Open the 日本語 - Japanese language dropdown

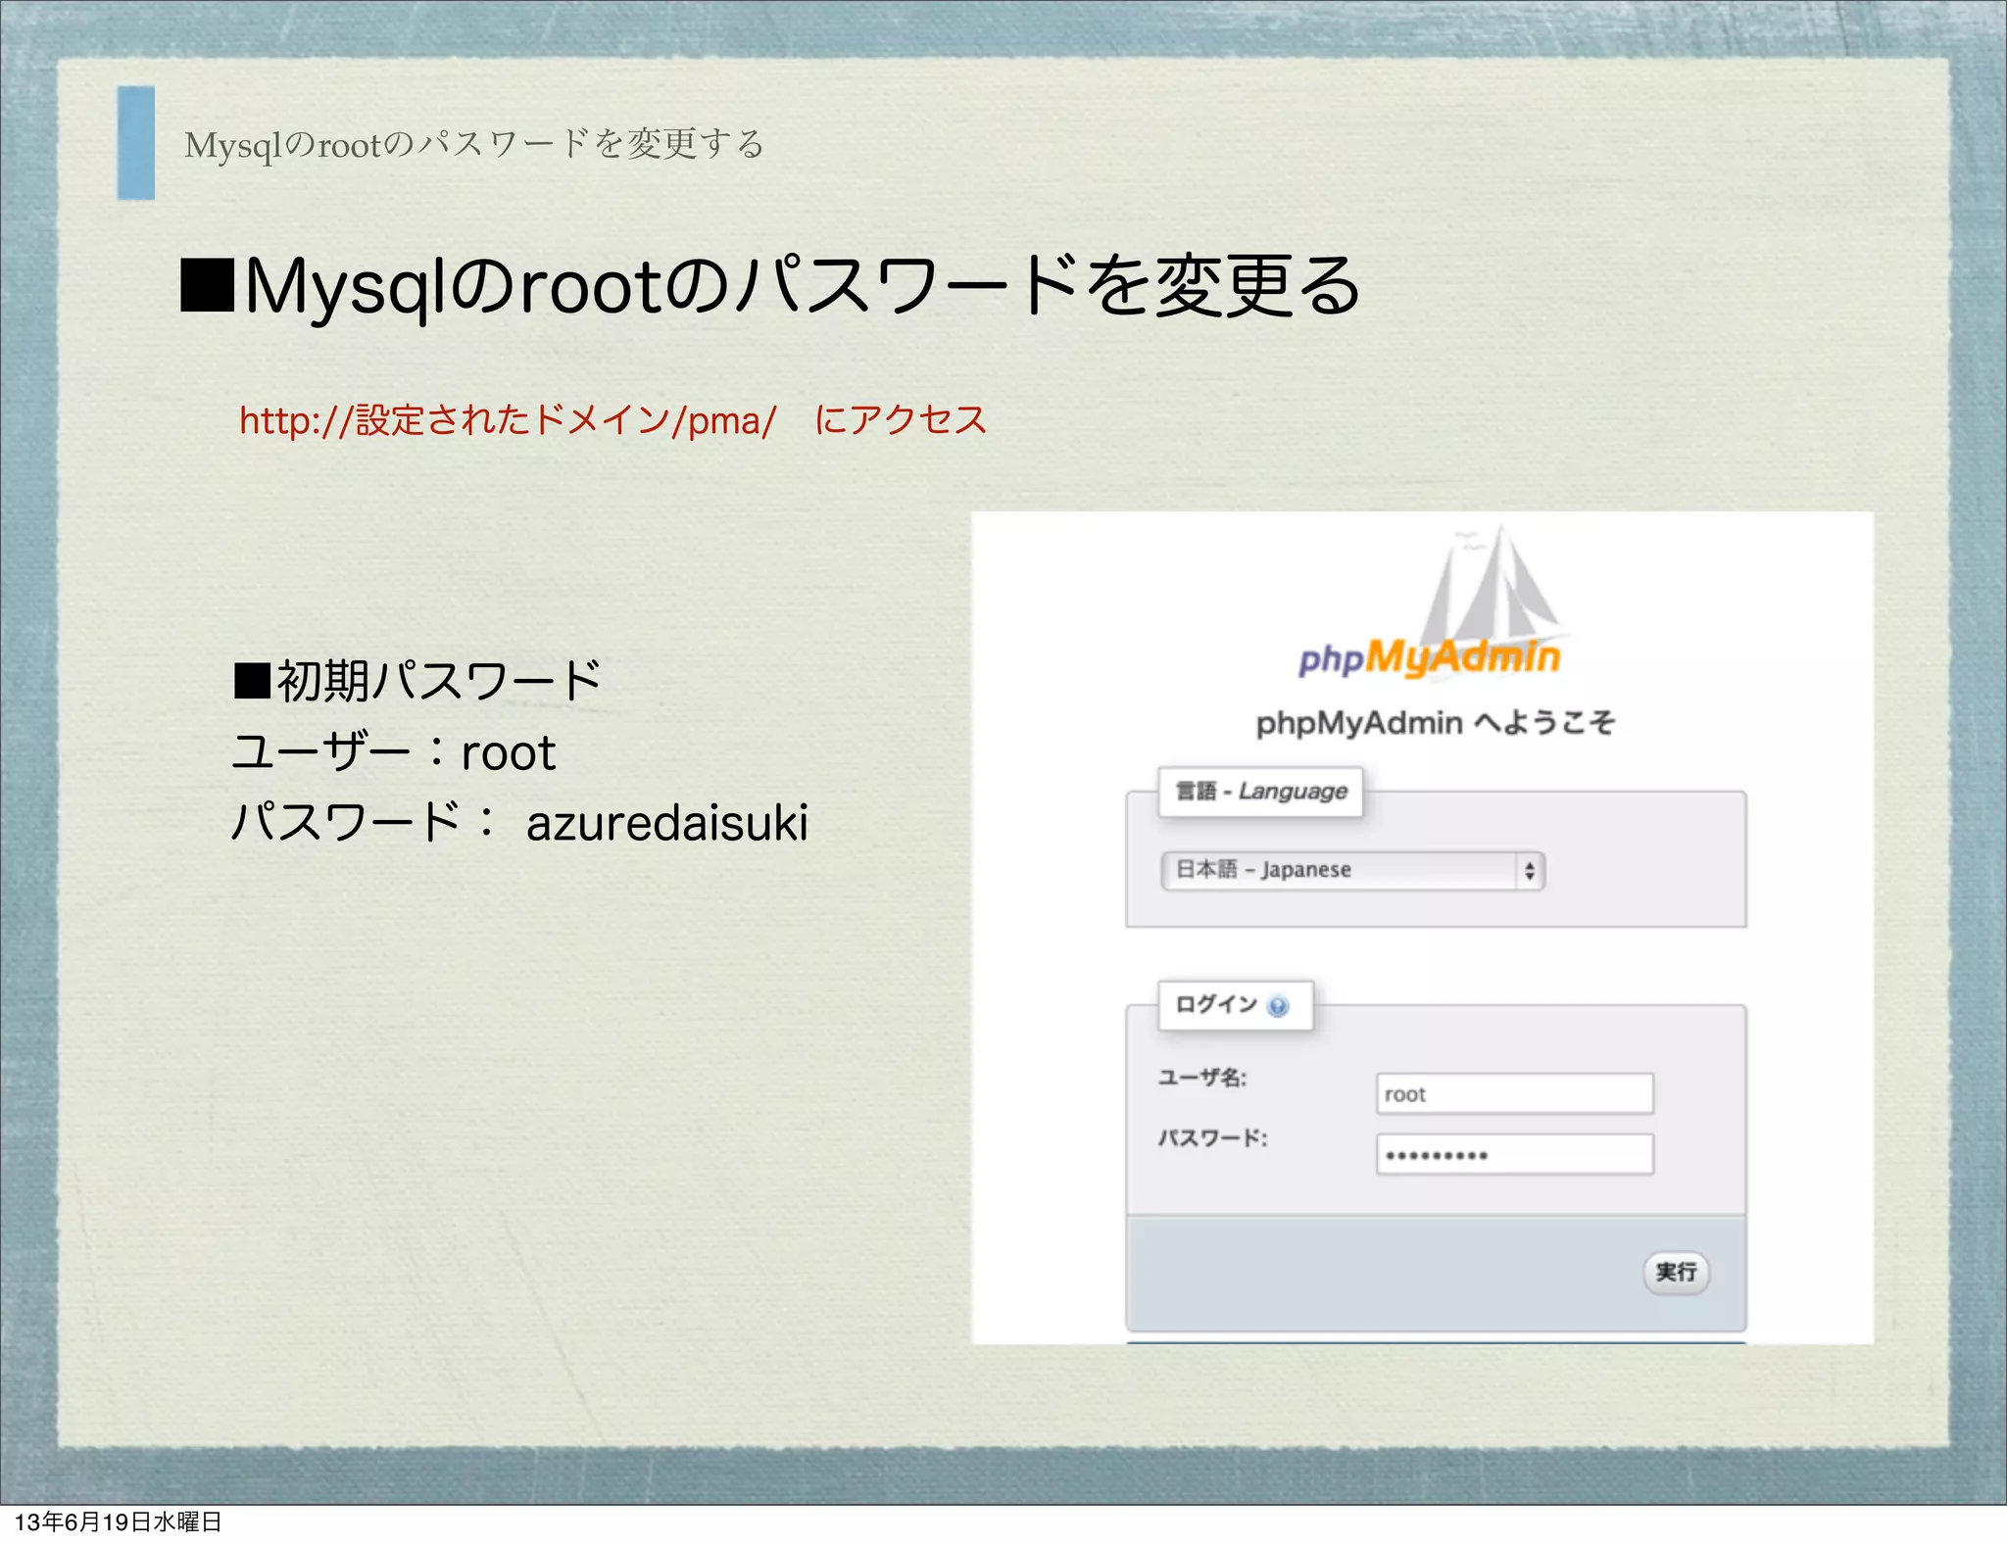click(1352, 870)
